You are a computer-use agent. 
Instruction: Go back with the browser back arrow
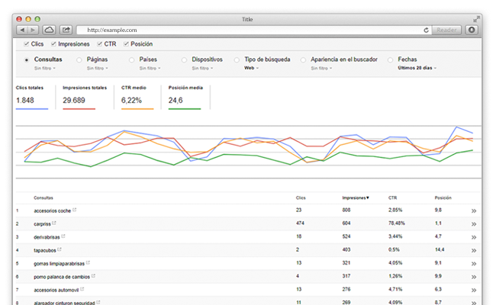point(22,30)
